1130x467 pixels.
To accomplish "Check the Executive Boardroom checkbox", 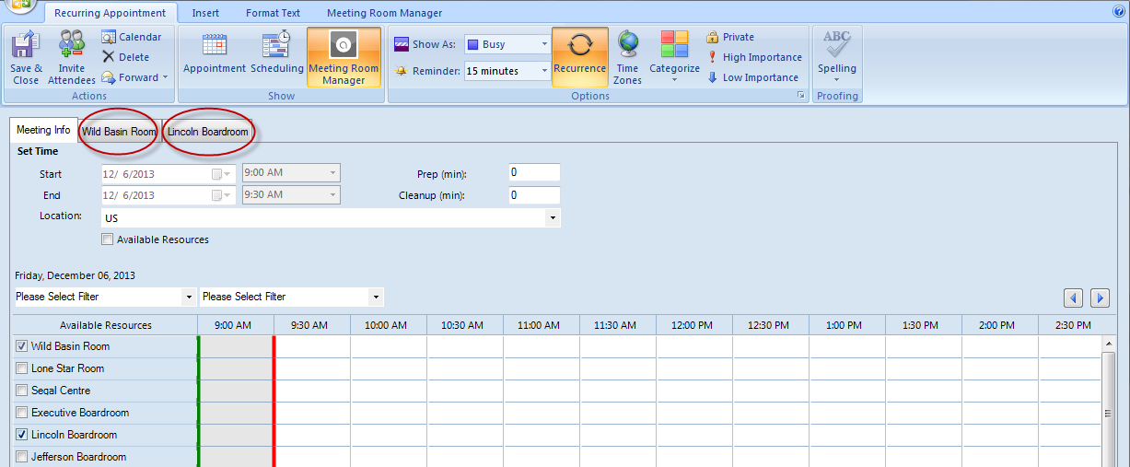I will [22, 413].
